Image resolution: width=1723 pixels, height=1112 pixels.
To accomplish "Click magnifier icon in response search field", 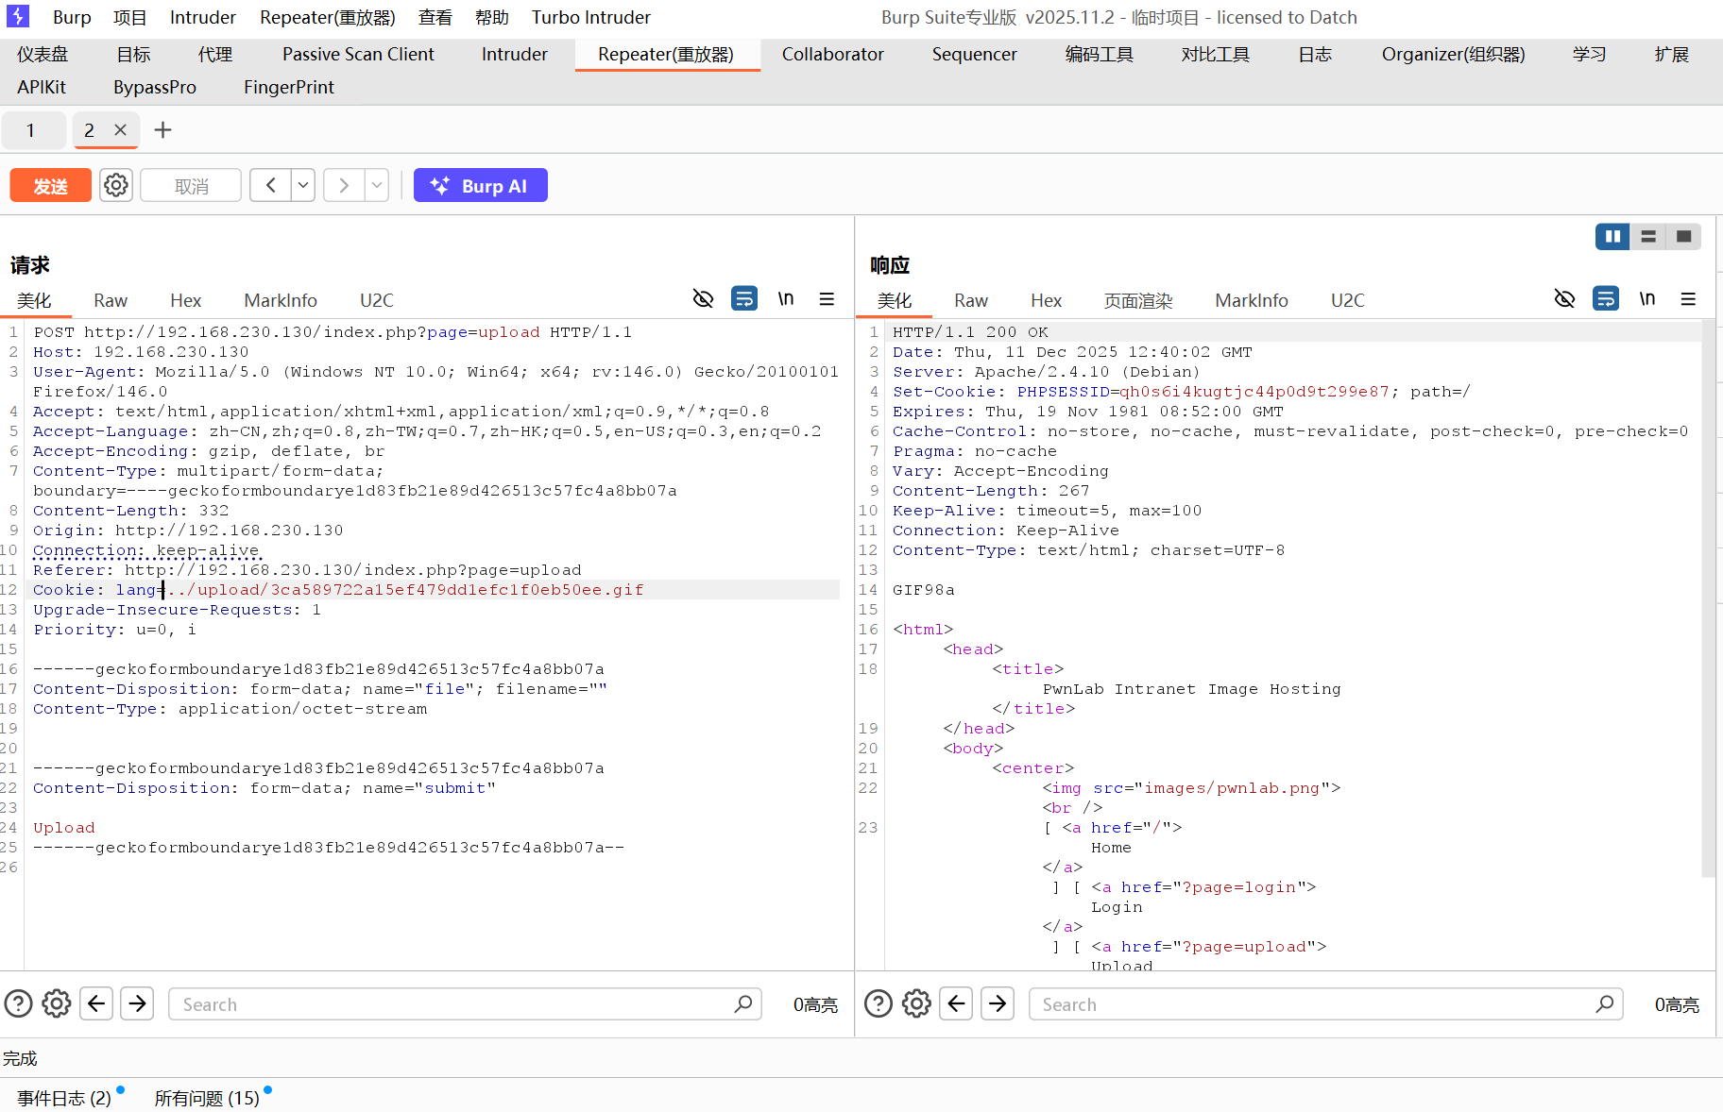I will [1605, 1003].
